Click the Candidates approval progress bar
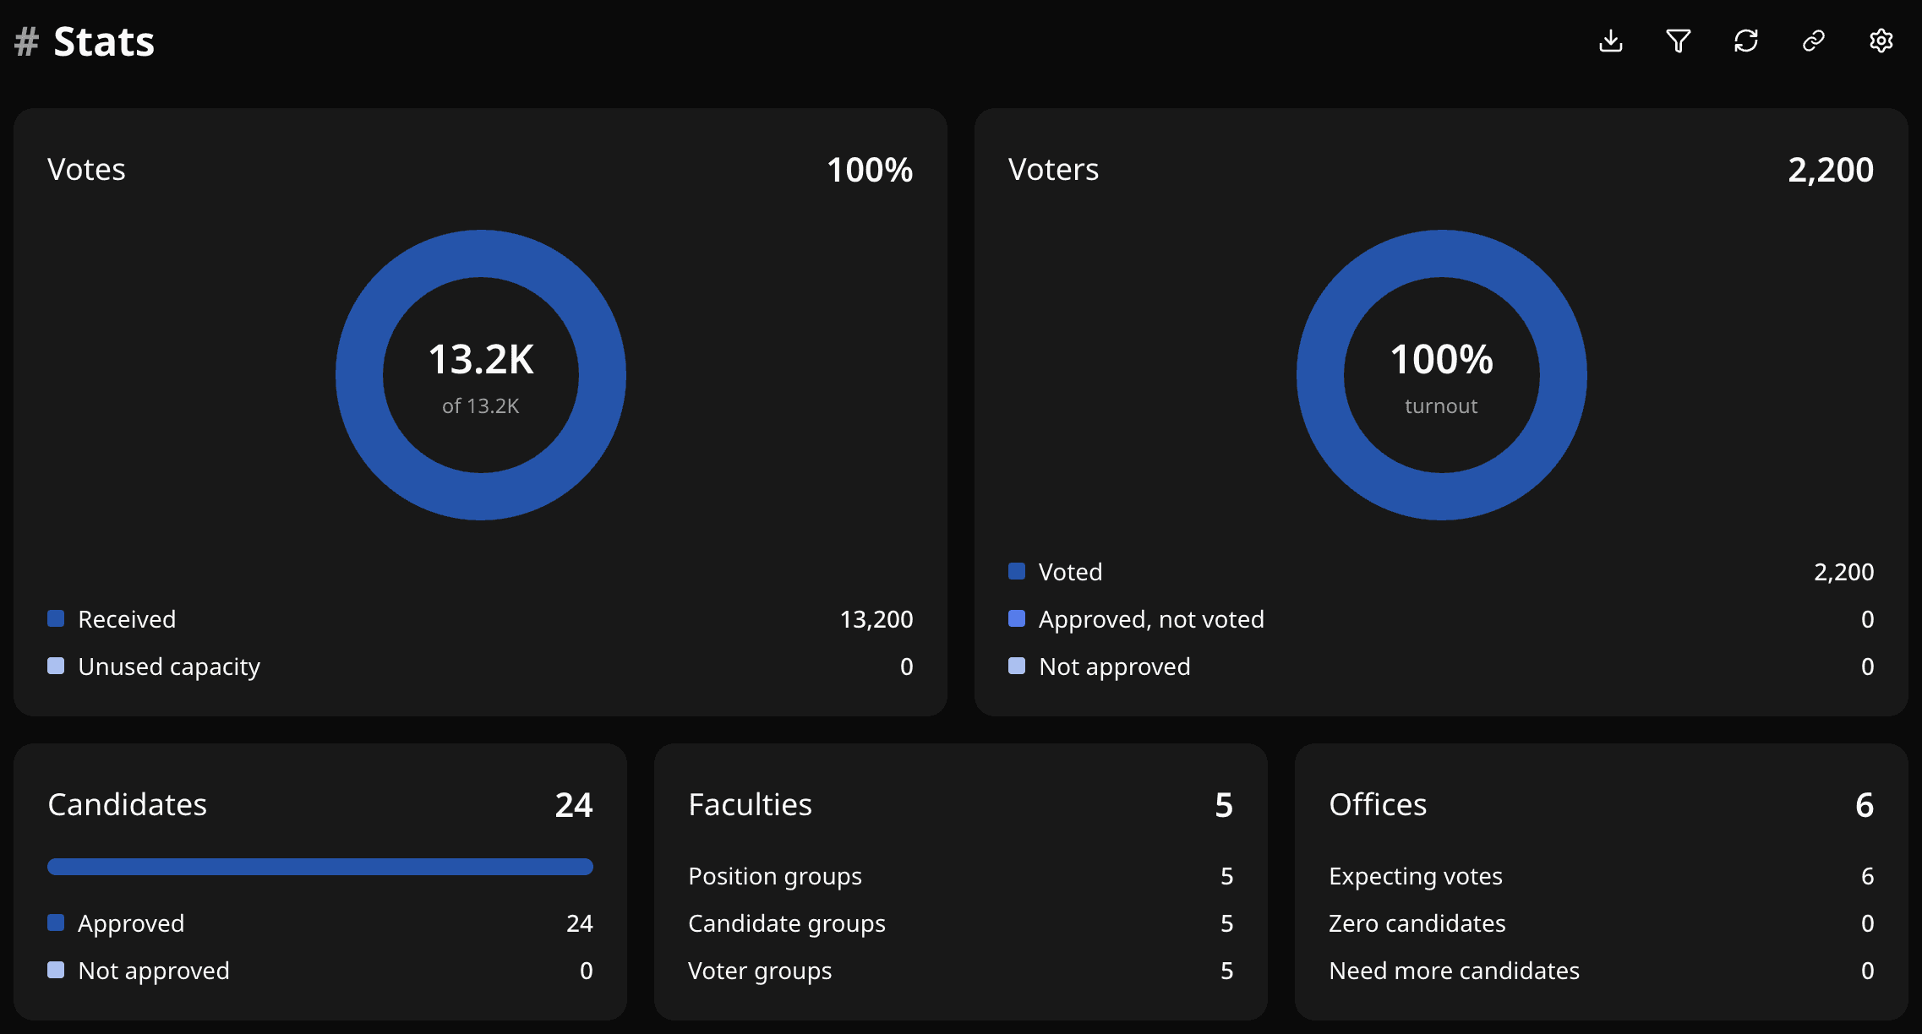The image size is (1922, 1034). 320,867
